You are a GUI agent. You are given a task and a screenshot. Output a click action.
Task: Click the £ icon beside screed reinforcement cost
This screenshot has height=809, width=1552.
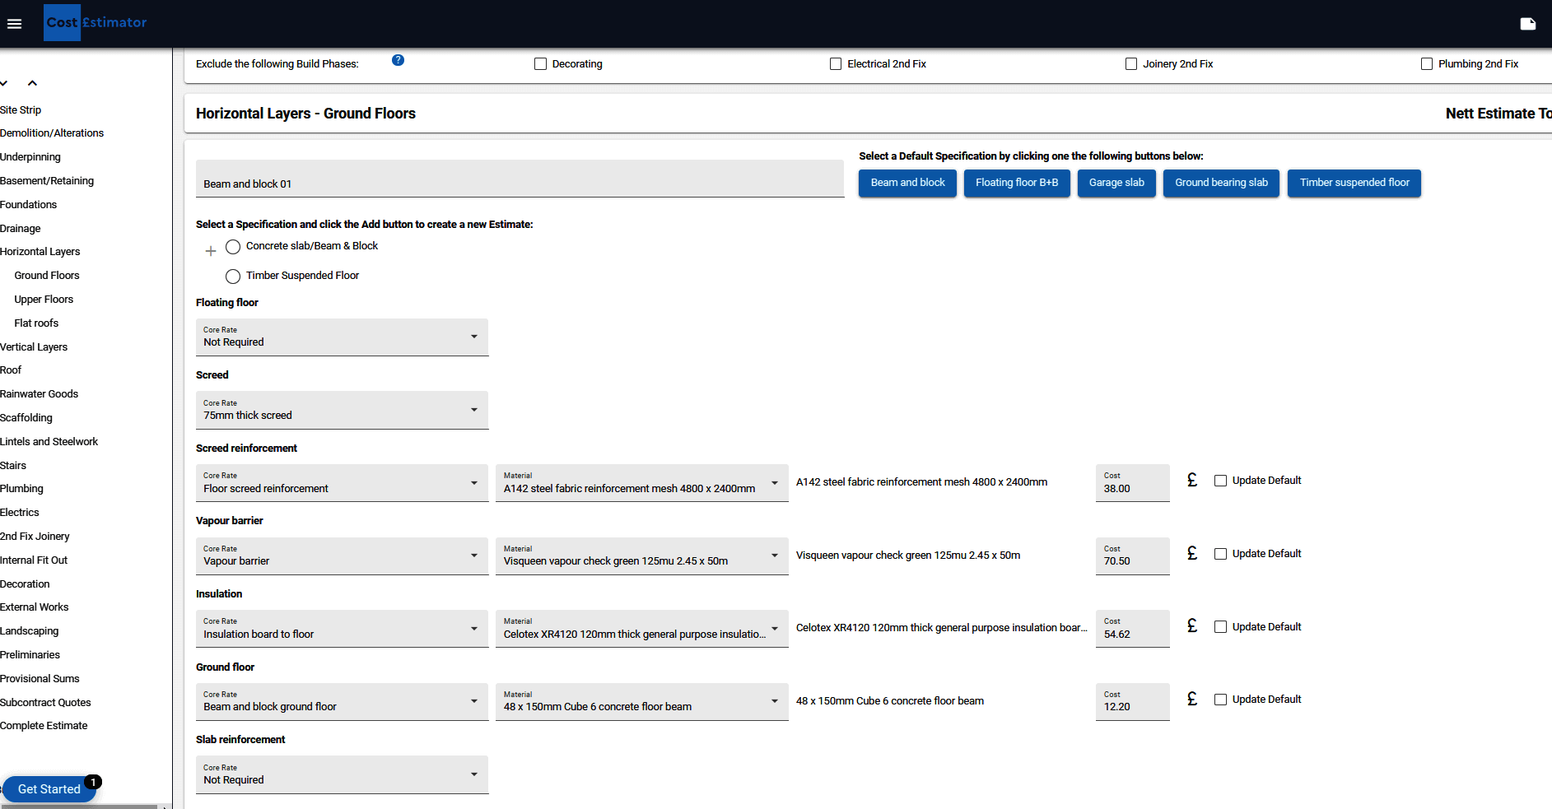click(x=1191, y=480)
